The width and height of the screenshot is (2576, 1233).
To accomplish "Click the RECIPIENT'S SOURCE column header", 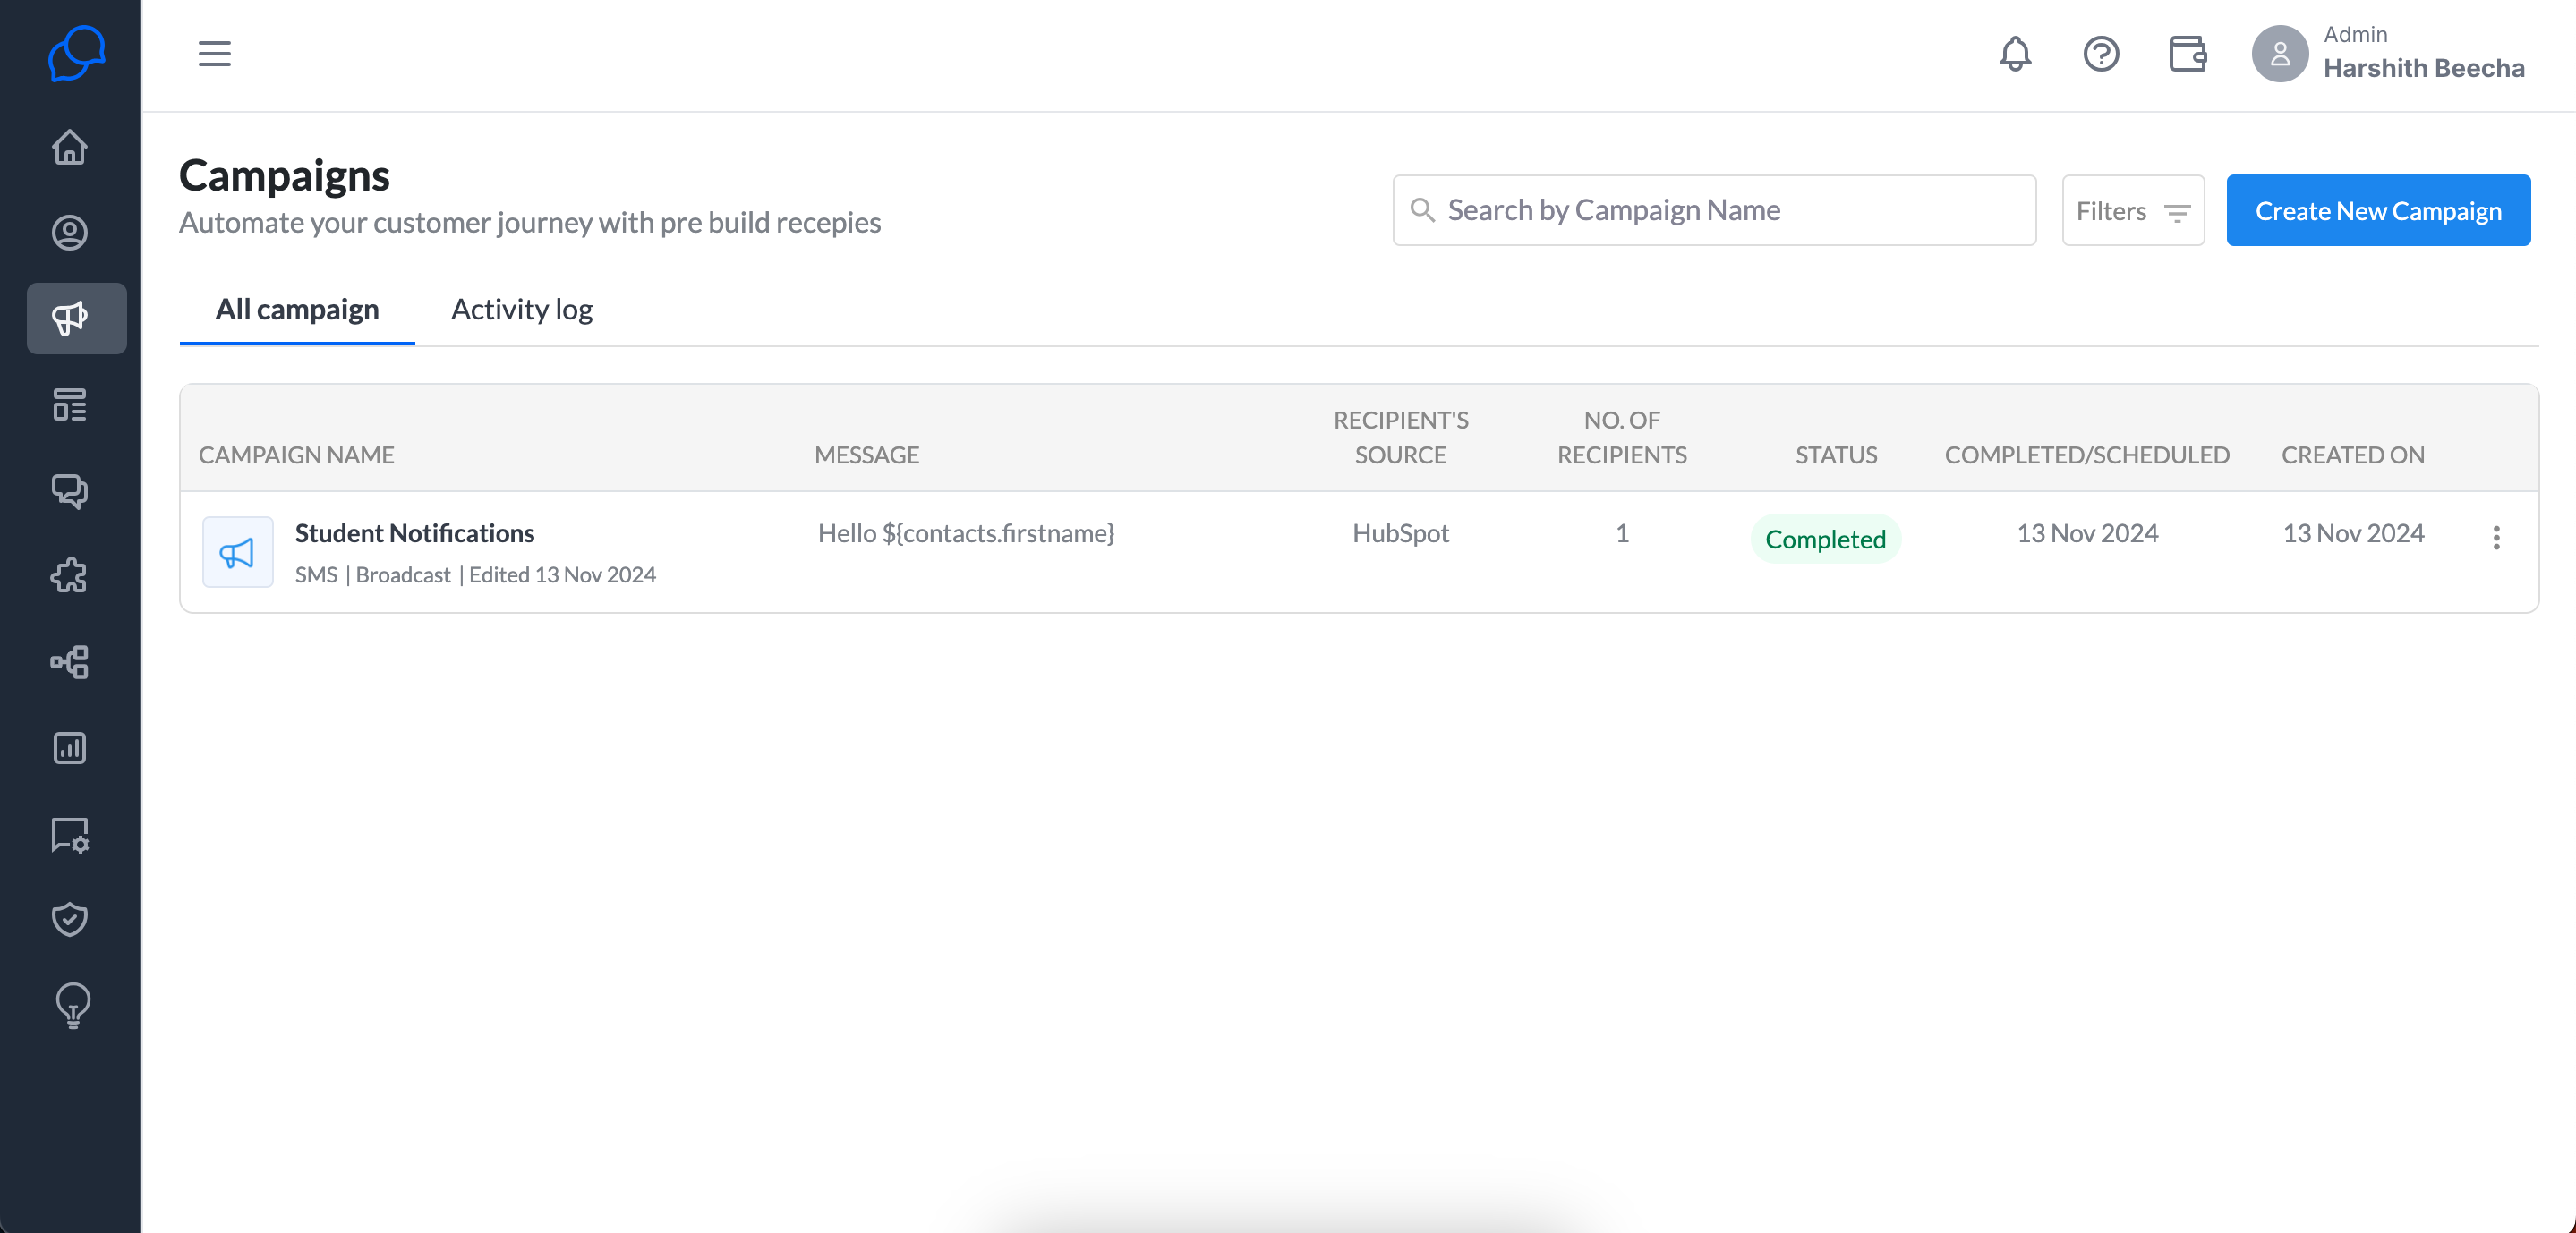I will (1400, 437).
